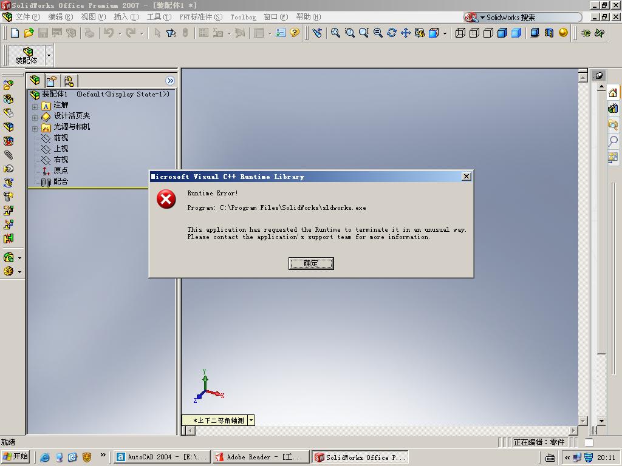Click 确定 button in Runtime Error dialog

click(x=311, y=263)
